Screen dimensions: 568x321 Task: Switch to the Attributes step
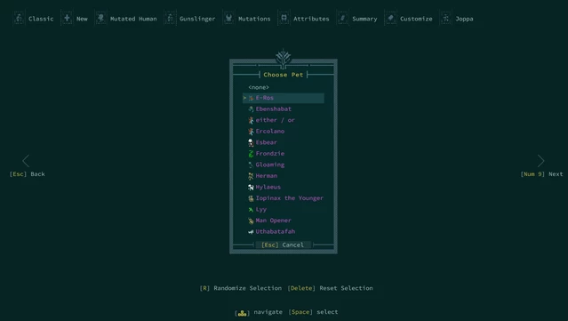(x=311, y=19)
